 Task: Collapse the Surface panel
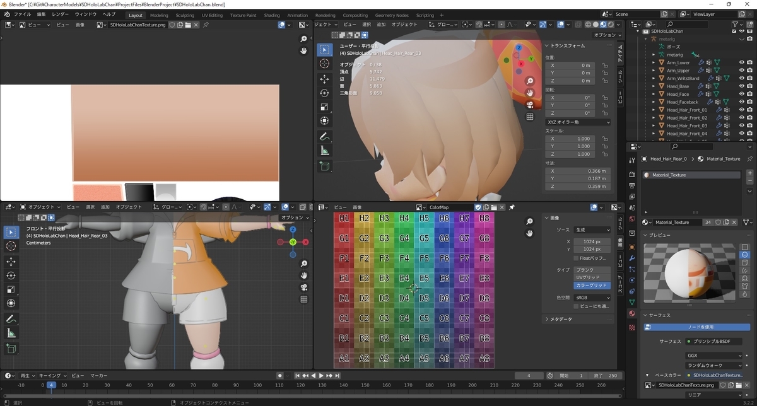click(645, 315)
